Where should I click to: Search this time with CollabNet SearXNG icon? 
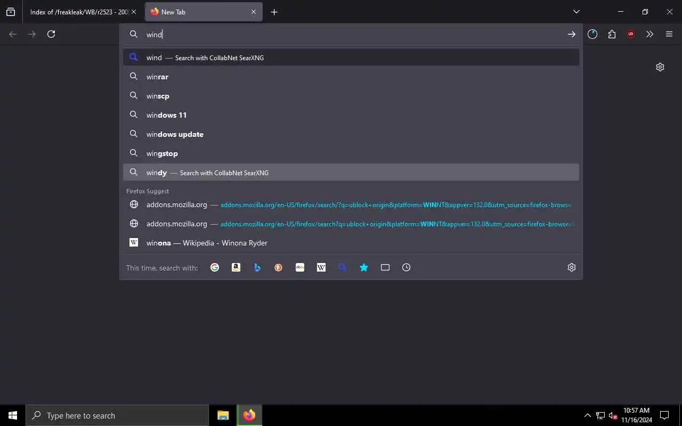tap(343, 267)
